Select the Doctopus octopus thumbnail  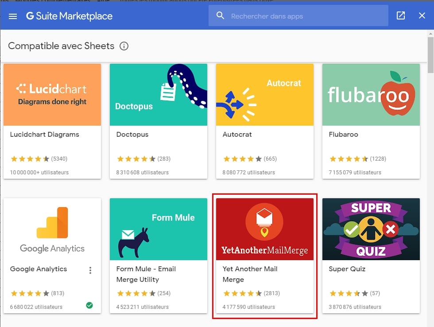point(159,95)
